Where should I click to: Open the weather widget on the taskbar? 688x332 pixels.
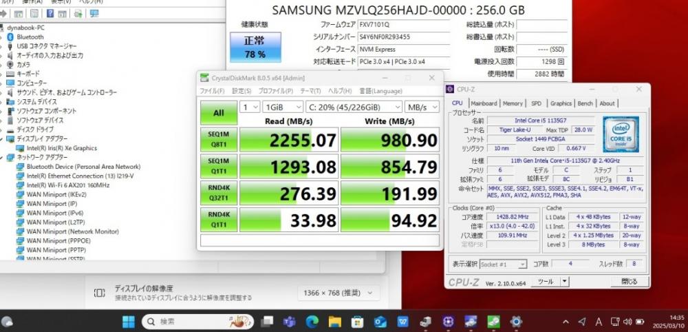pyautogui.click(x=6, y=322)
